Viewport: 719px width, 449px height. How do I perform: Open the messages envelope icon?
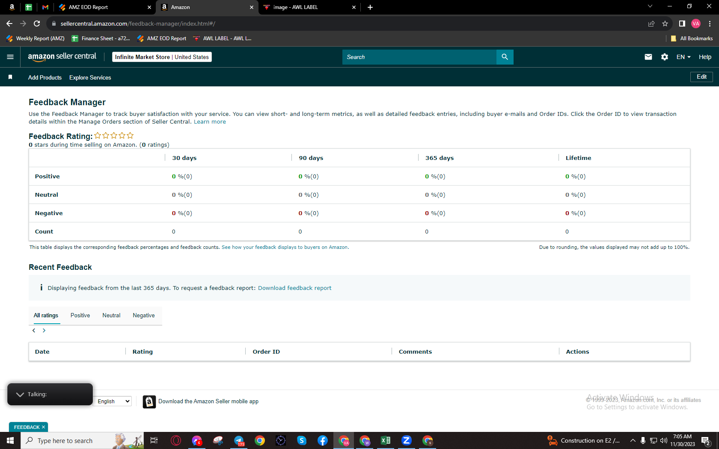click(648, 57)
